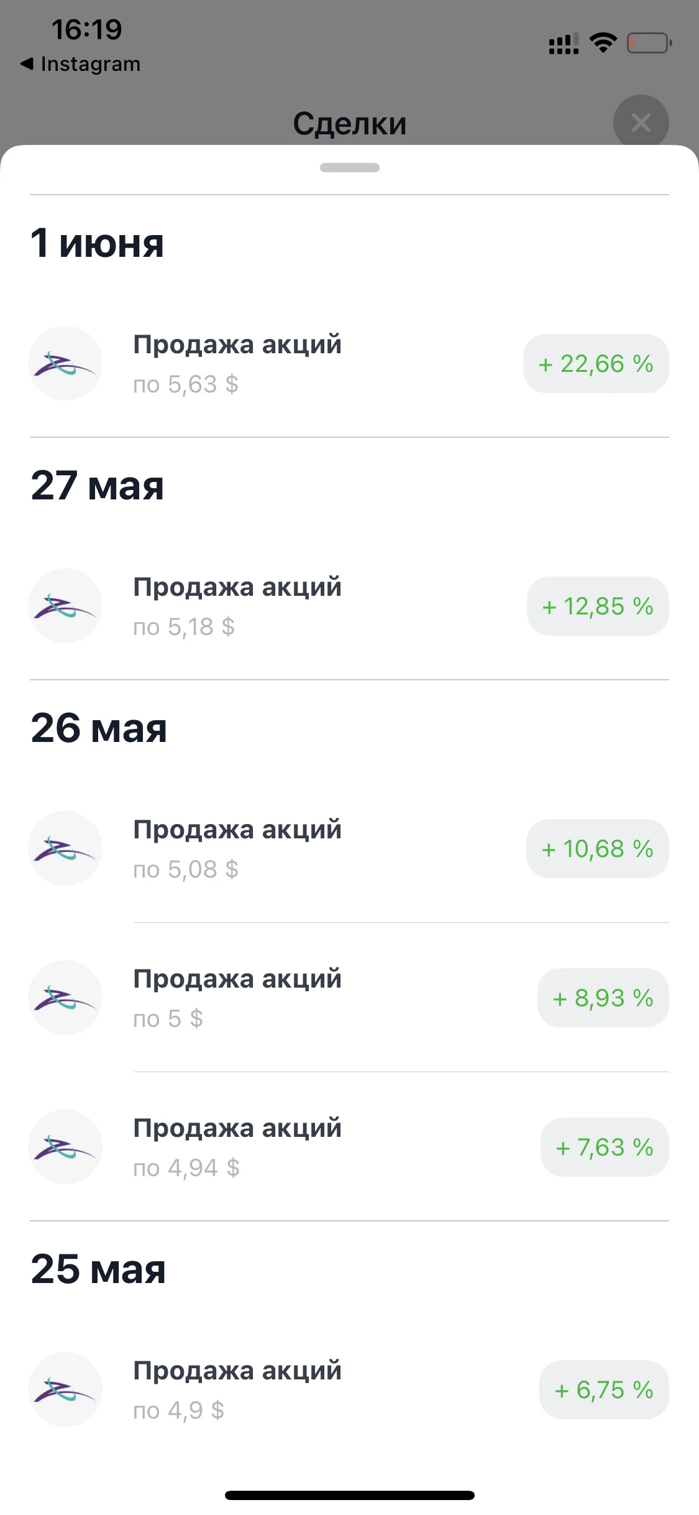The height and width of the screenshot is (1515, 699).
Task: Click the + 22,66 % profit badge
Action: pyautogui.click(x=596, y=364)
